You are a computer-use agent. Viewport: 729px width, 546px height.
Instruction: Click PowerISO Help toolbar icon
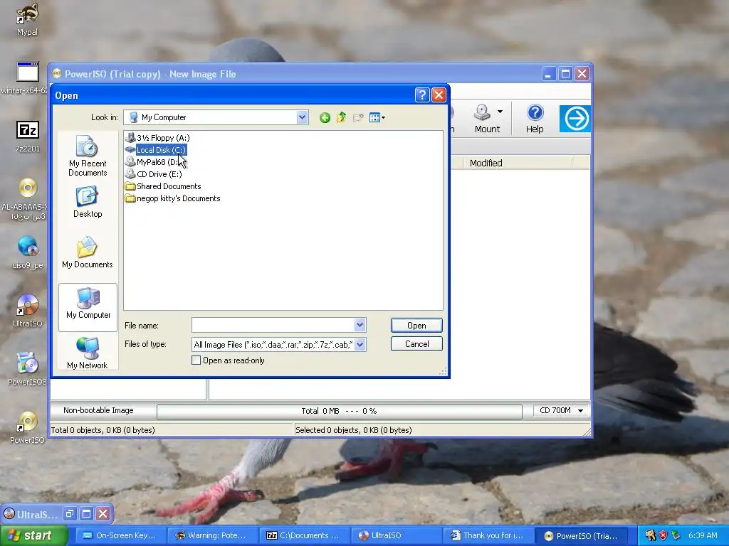tap(535, 119)
